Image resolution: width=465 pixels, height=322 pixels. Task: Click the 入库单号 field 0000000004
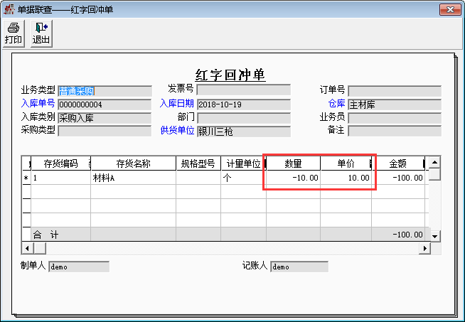tap(105, 104)
